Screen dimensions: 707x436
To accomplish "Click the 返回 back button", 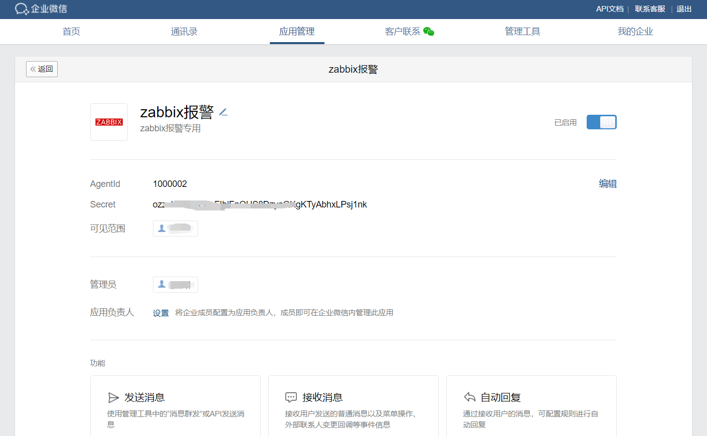I will click(42, 69).
